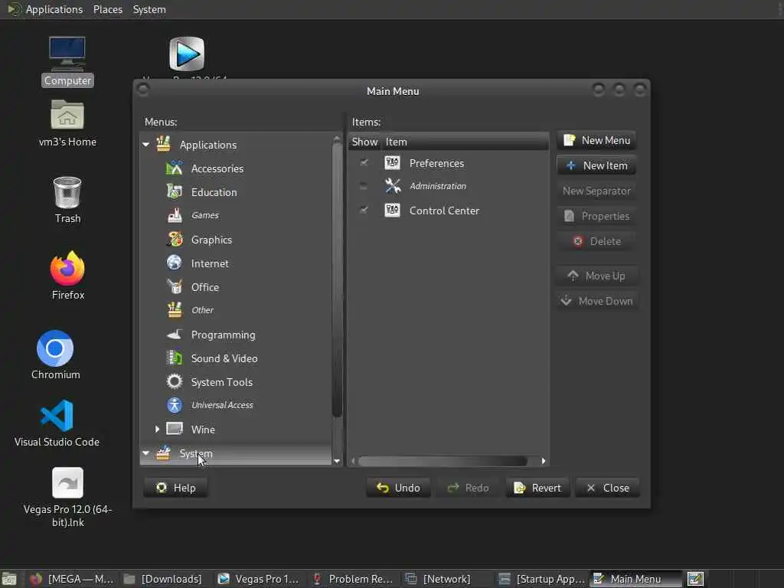Image resolution: width=784 pixels, height=588 pixels.
Task: Click the Menus list scroll down arrow
Action: [x=337, y=461]
